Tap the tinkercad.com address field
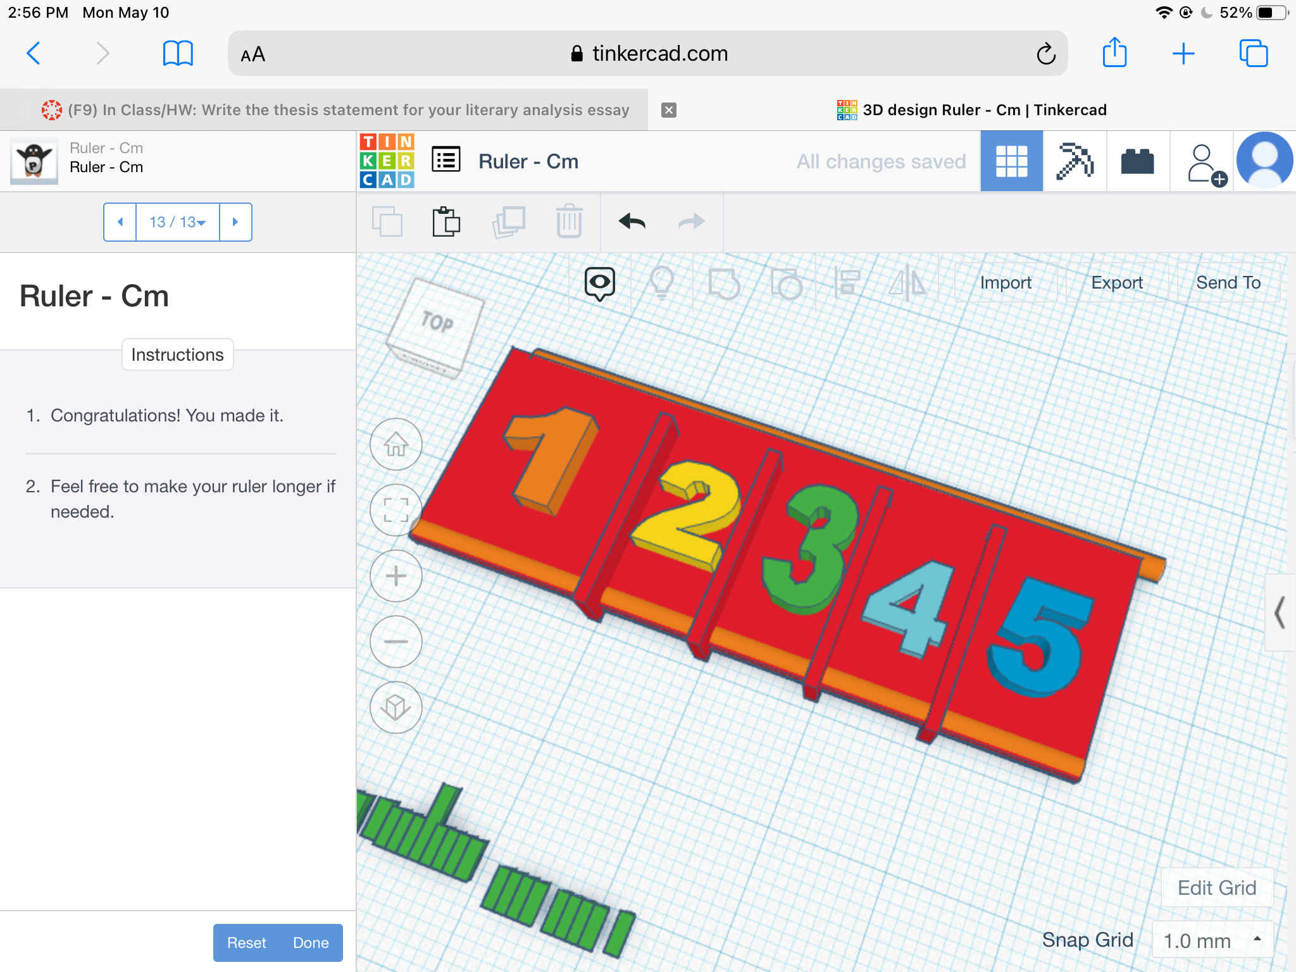 tap(647, 54)
